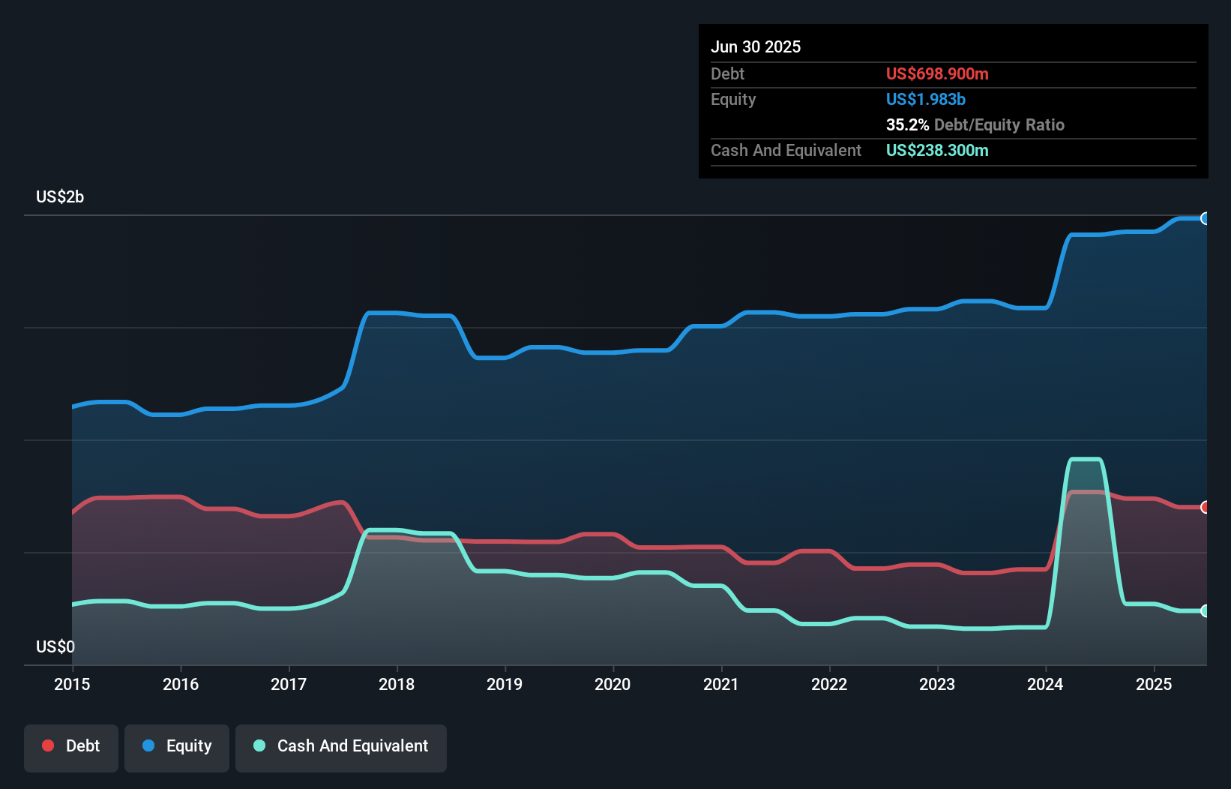This screenshot has width=1231, height=789.
Task: Click the 2024 cash spike peak on the chart
Action: point(1083,457)
